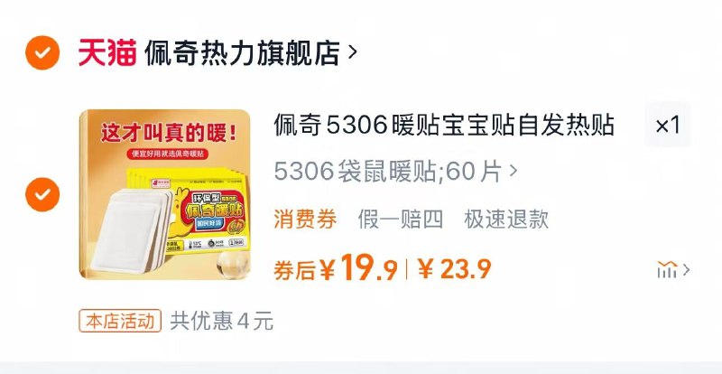The image size is (722, 374).
Task: Open the 佩奇 5306 暖贴宝宝贴自发热贴 product title
Action: 444,125
